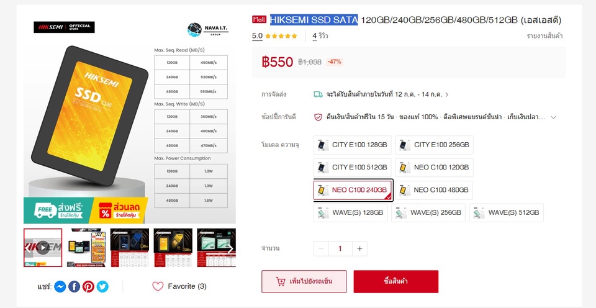Viewport: 596px width, 308px height.
Task: Share product on Facebook
Action: 74,286
